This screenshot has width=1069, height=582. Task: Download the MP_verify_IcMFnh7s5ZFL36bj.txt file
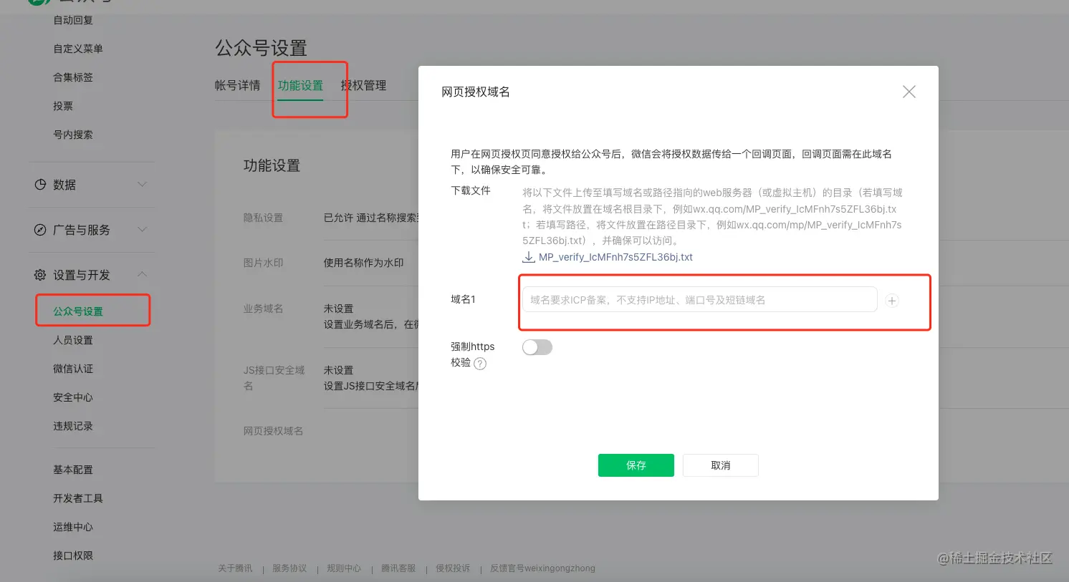coord(615,257)
